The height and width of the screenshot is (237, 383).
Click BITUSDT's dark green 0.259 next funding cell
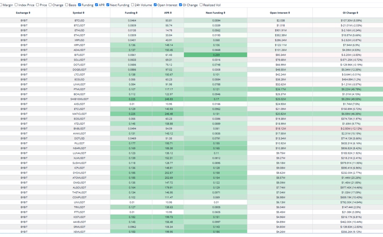click(216, 55)
